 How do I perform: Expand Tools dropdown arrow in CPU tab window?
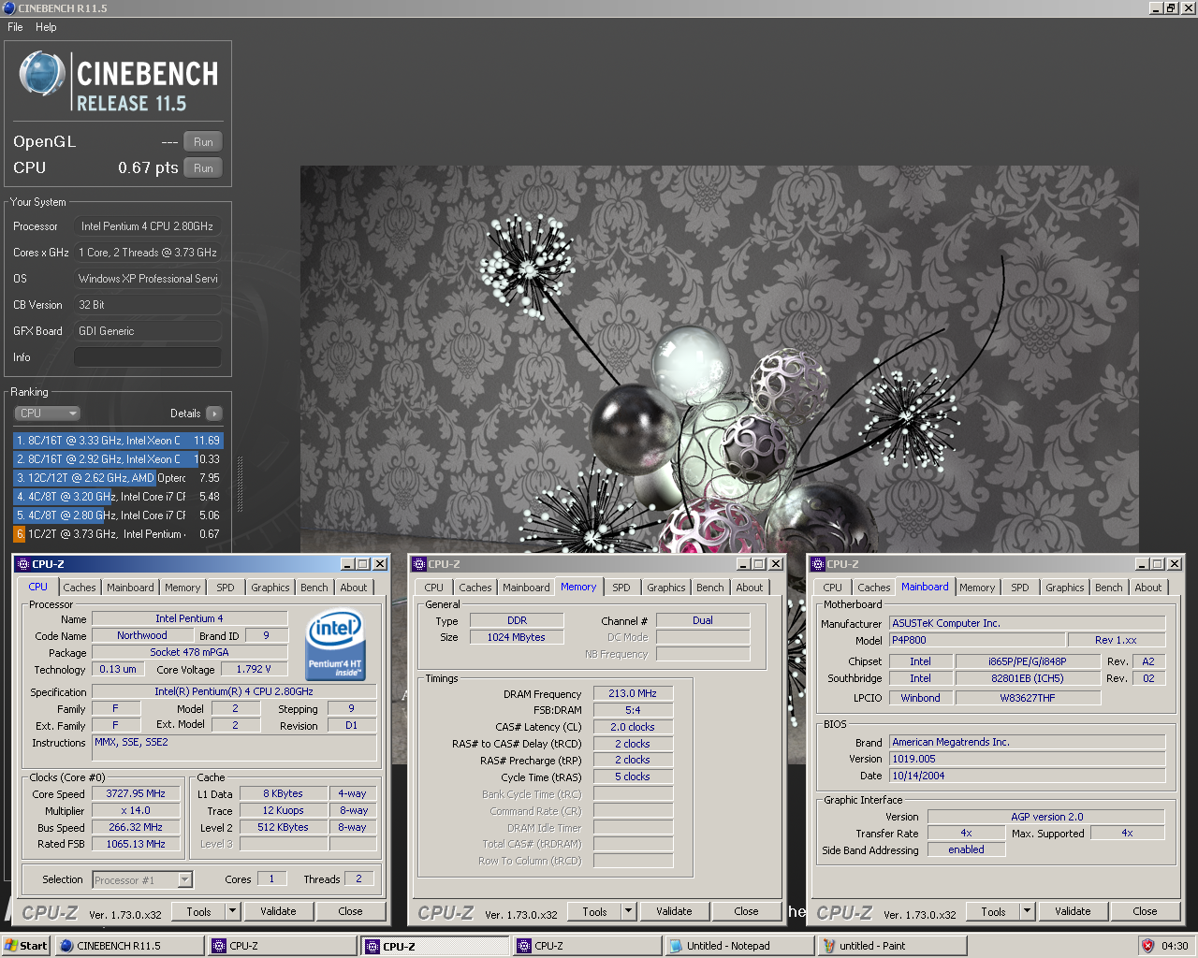click(x=233, y=911)
